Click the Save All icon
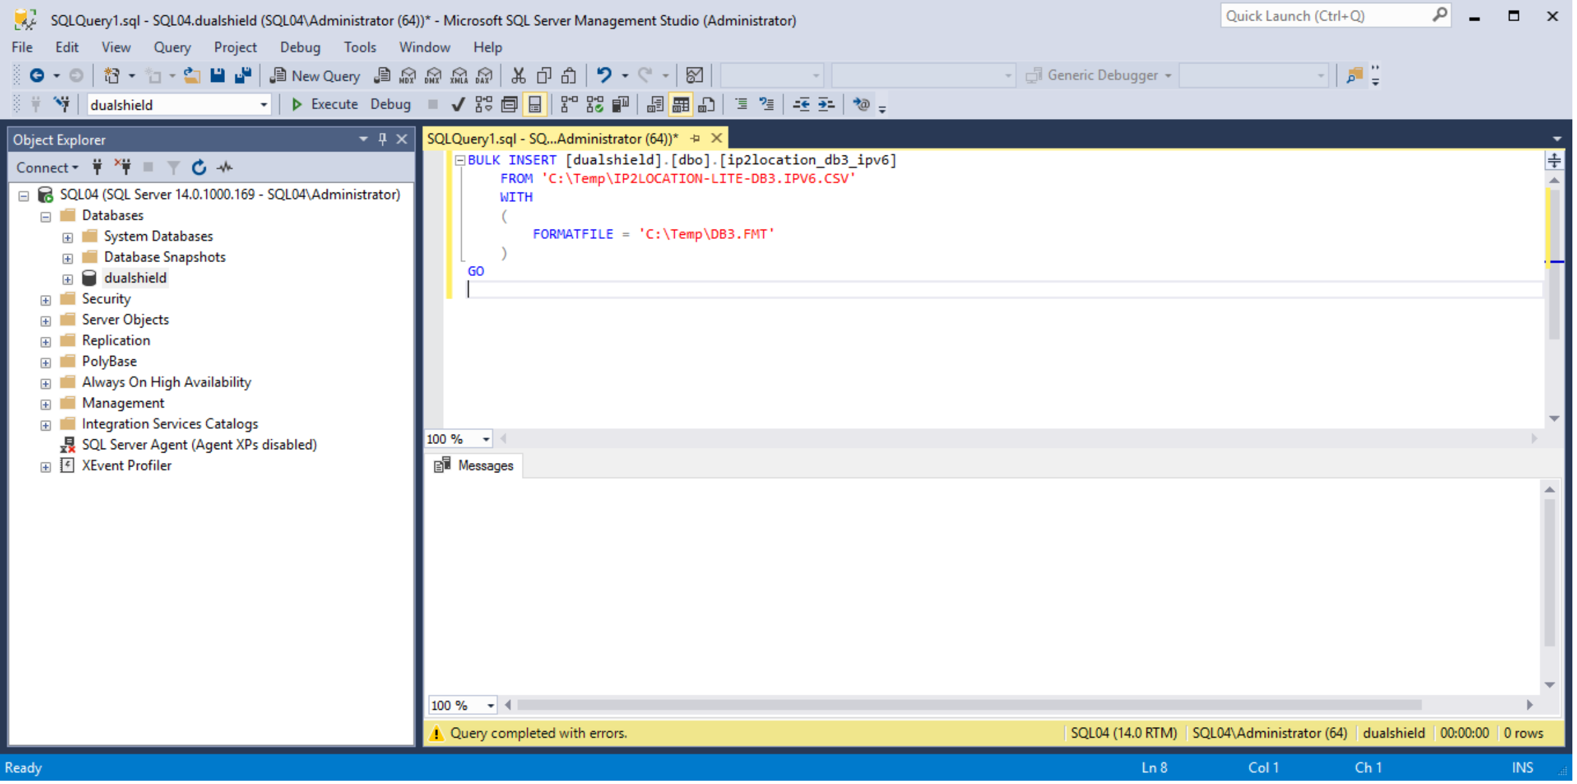The image size is (1577, 784). point(243,75)
